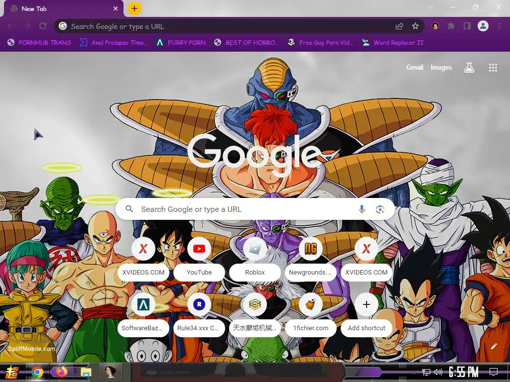Viewport: 510px width, 382px height.
Task: Open the volume tray icon
Action: click(438, 372)
